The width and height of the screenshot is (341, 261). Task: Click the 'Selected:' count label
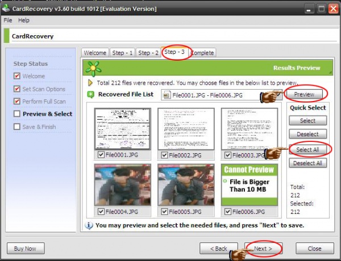302,204
